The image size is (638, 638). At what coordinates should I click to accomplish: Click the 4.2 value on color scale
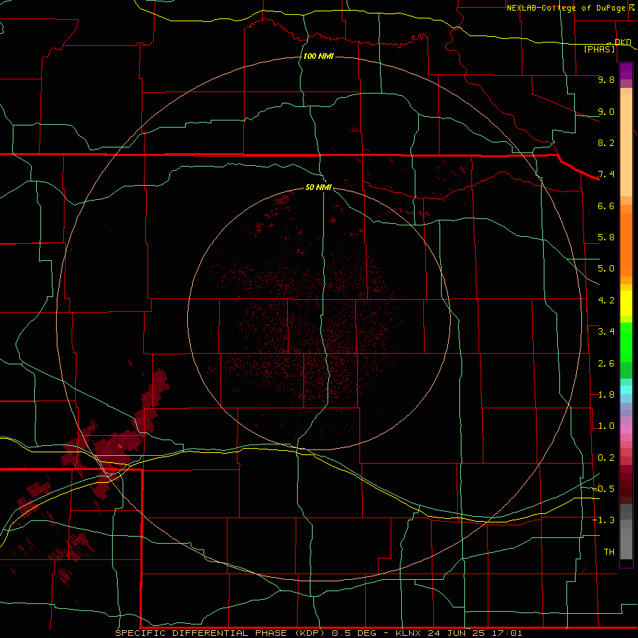click(606, 301)
